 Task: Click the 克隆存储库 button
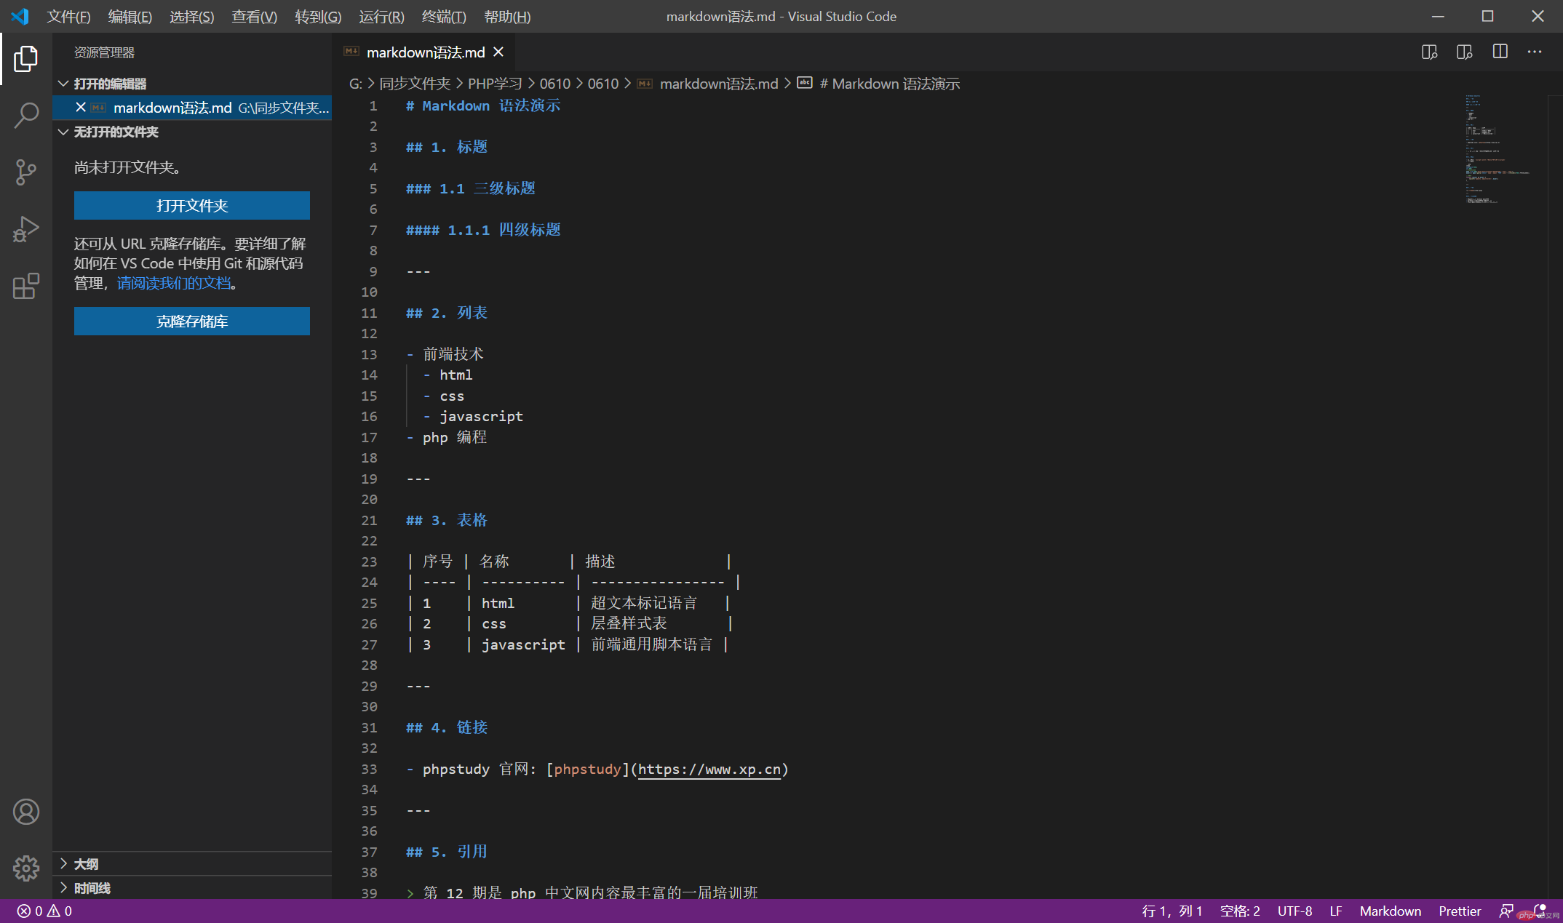(192, 321)
